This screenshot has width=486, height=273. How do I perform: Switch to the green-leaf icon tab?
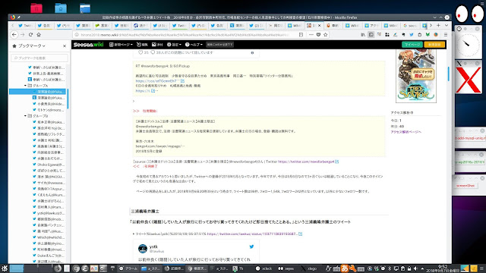click(103, 25)
